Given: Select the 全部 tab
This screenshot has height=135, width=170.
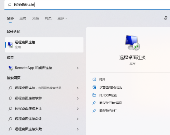Looking at the screenshot, I should (10, 18).
